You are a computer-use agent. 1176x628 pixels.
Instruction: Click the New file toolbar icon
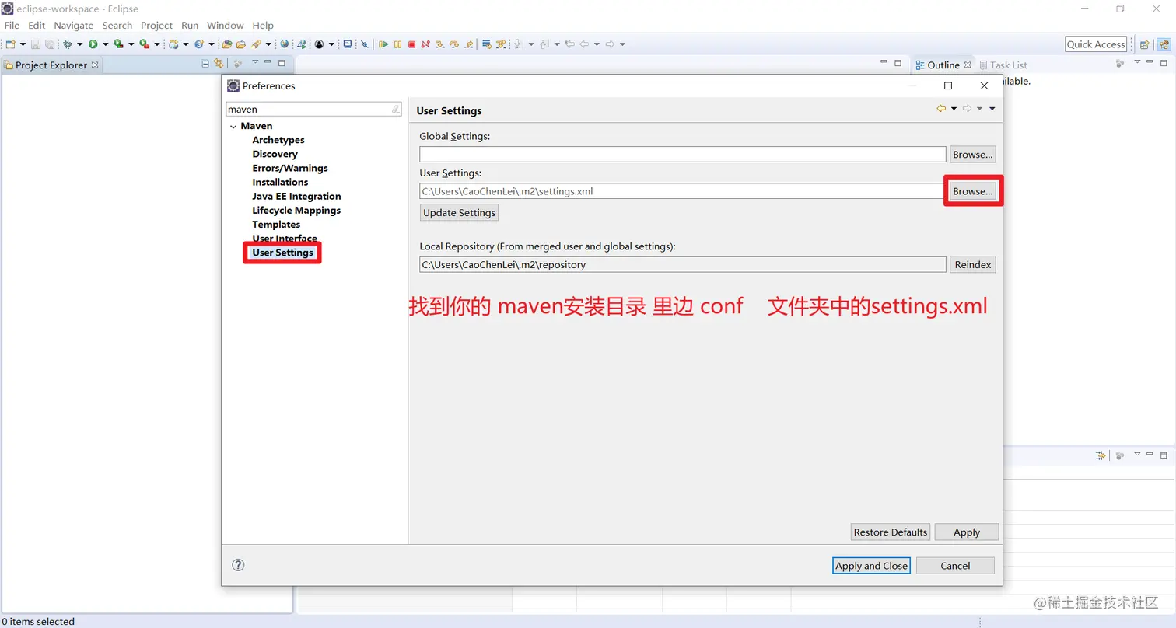tap(11, 44)
